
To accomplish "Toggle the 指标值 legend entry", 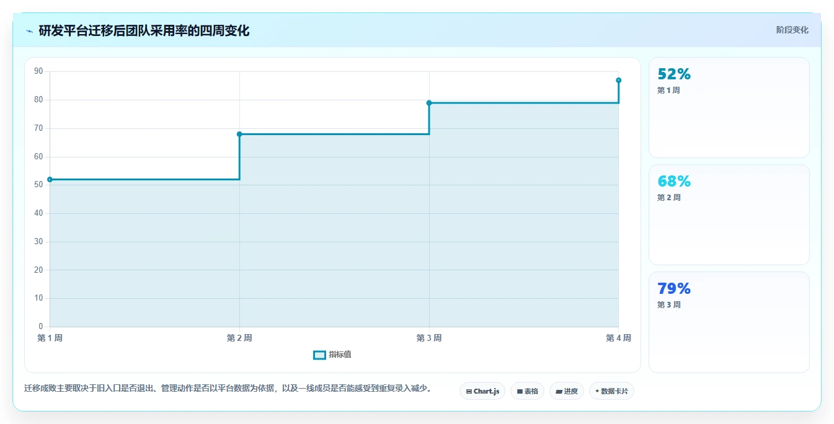I will 332,355.
